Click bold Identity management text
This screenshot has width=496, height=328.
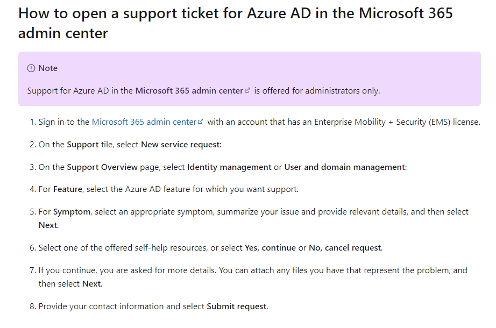tap(229, 167)
